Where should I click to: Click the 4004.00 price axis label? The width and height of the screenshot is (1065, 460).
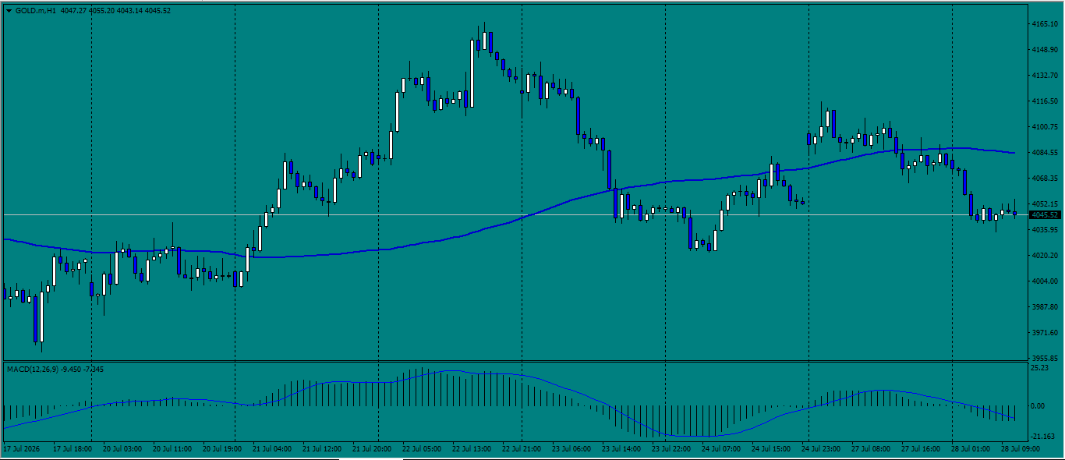point(1044,281)
